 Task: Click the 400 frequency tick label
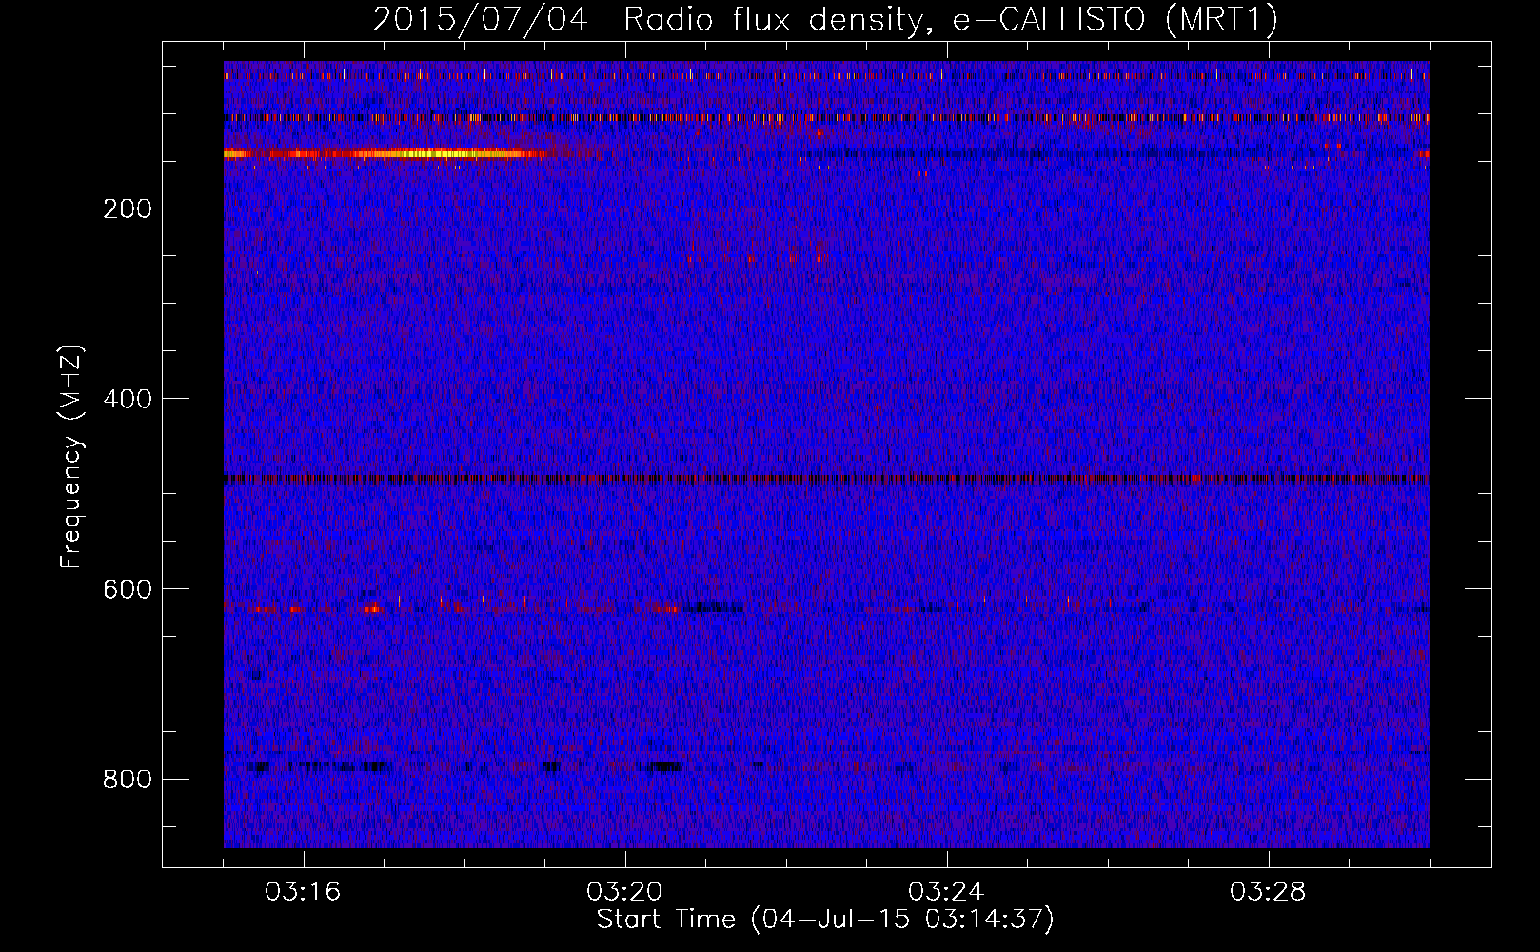pyautogui.click(x=128, y=399)
